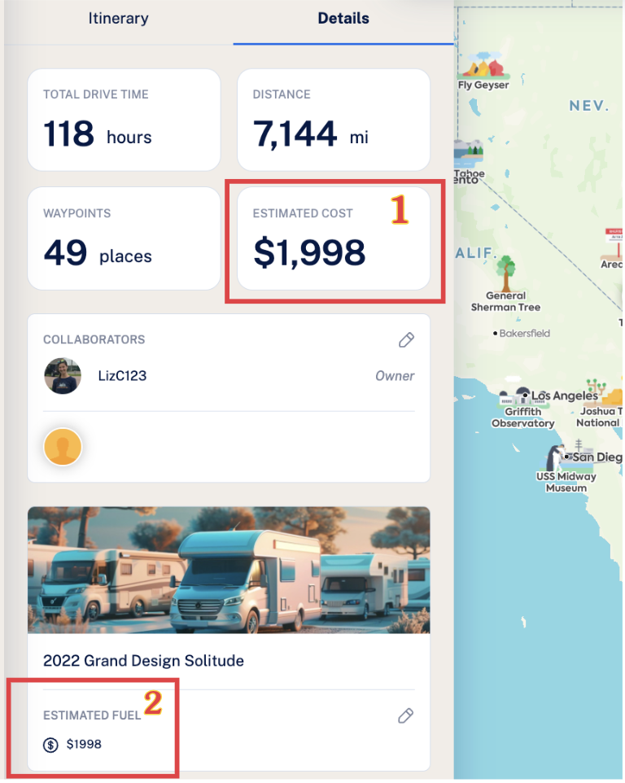
Task: Click the LizC123 collaborator name
Action: tap(122, 375)
